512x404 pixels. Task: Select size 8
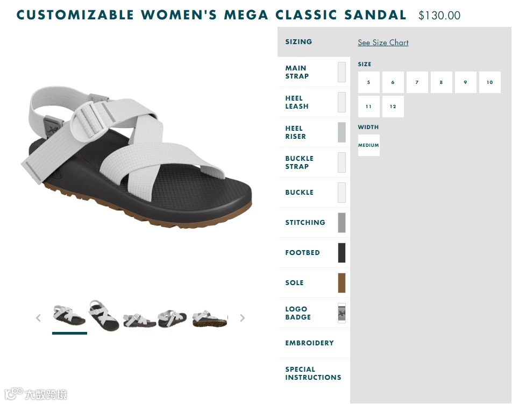(441, 82)
